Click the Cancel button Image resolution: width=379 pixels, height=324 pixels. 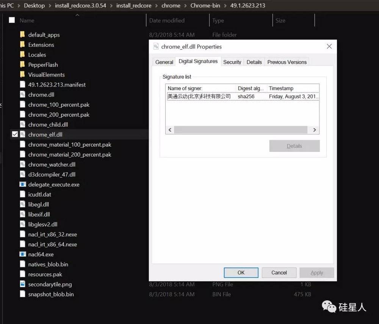pyautogui.click(x=279, y=273)
